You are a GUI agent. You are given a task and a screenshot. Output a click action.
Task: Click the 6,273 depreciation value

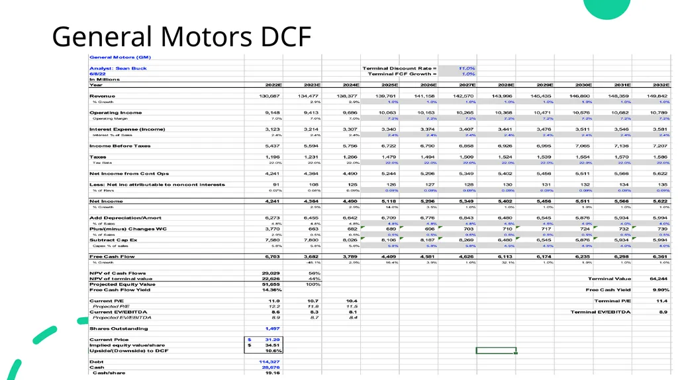[x=272, y=217]
